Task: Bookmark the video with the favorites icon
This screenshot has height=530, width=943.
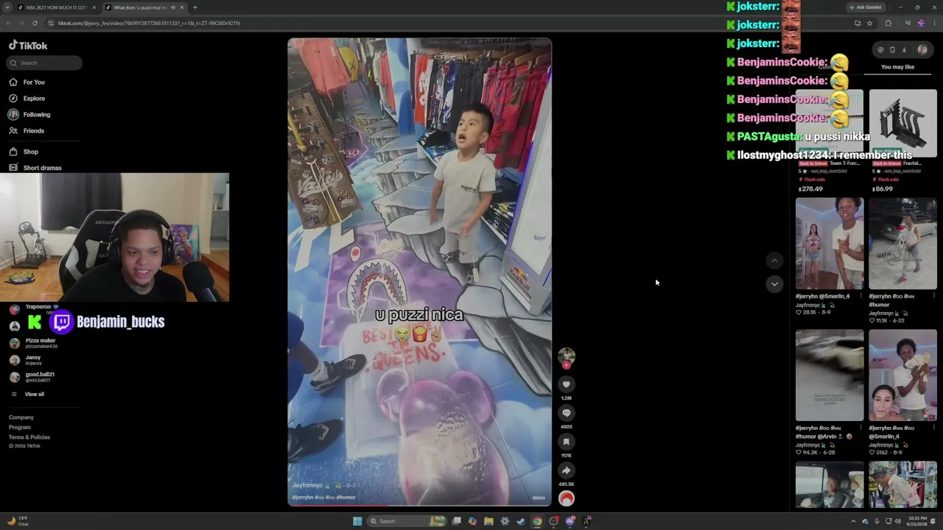Action: 566,442
